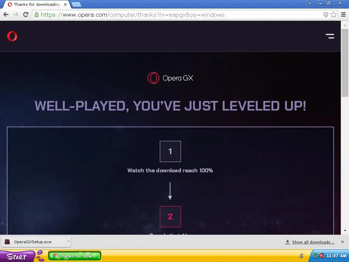Select the 'Thanks for downloading' tab
Image resolution: width=349 pixels, height=262 pixels.
pyautogui.click(x=37, y=4)
